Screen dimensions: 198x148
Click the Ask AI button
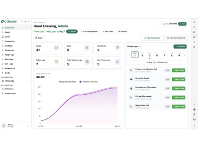click(72, 32)
